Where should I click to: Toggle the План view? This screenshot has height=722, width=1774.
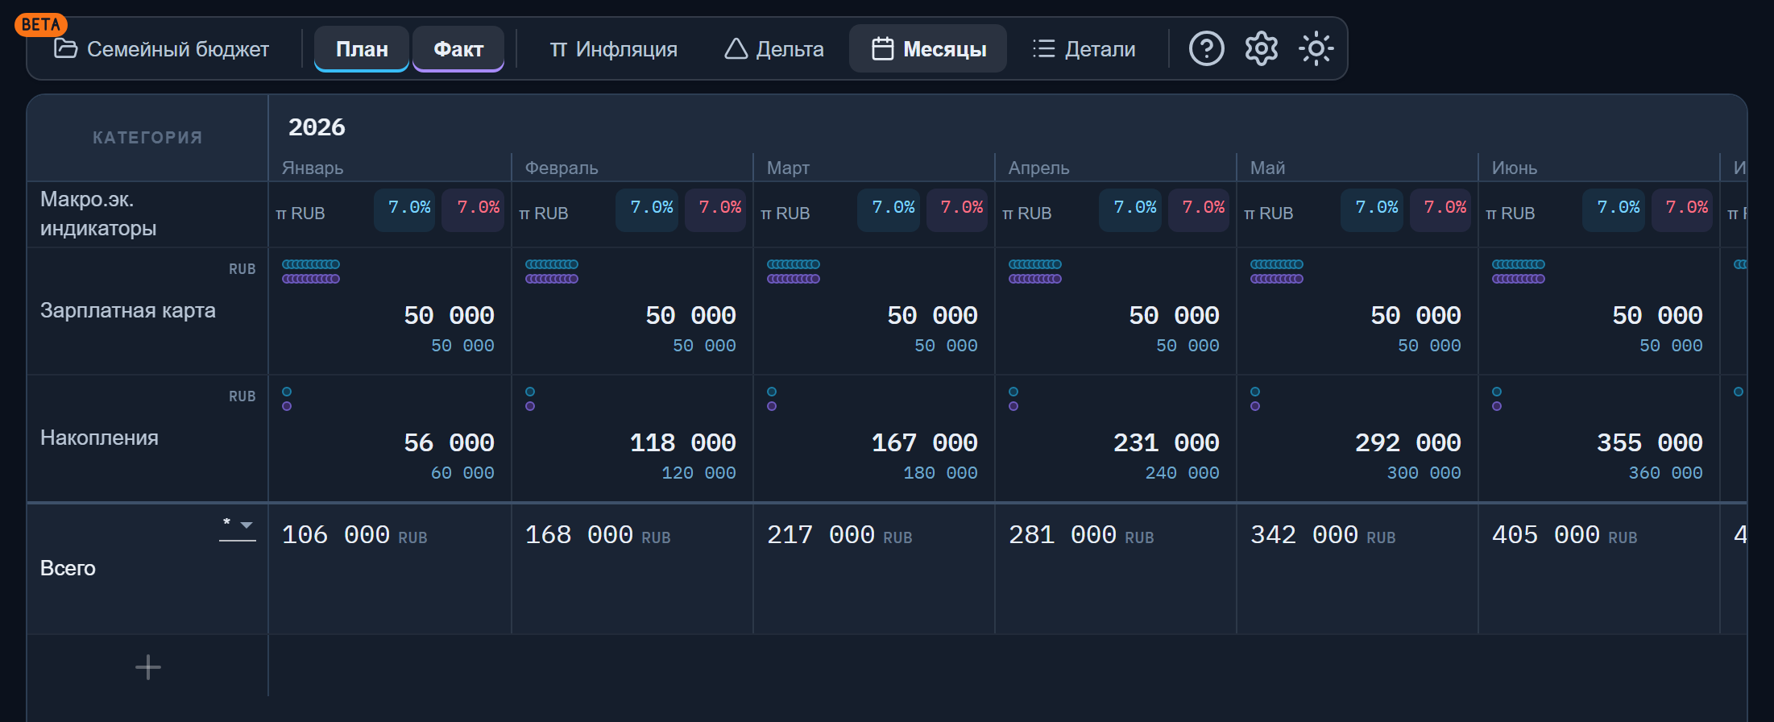point(362,49)
